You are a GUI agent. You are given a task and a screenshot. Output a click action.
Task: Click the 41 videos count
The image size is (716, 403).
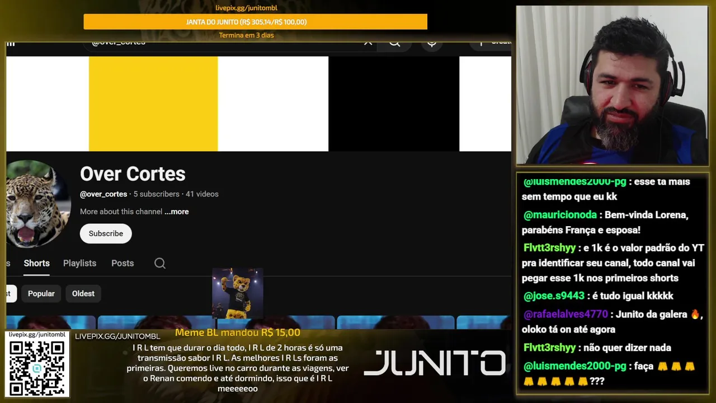202,194
